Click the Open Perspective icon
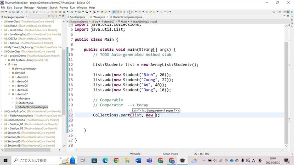The width and height of the screenshot is (294, 165). click(280, 12)
